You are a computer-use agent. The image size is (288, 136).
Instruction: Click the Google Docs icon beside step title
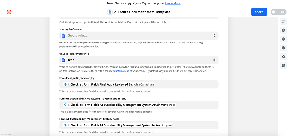[x=110, y=12]
